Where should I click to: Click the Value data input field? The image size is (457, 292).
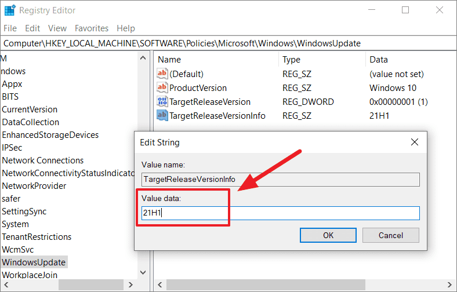coord(280,213)
